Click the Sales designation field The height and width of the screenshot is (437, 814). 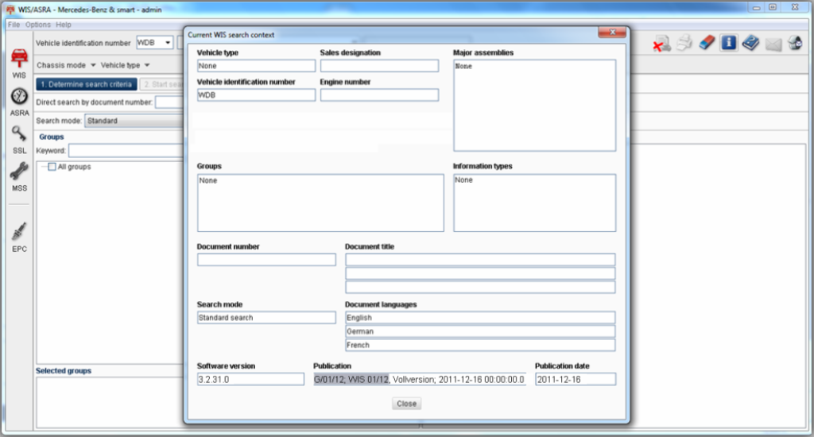[379, 65]
